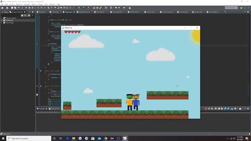
Task: Open the File menu
Action: click(x=2, y=4)
